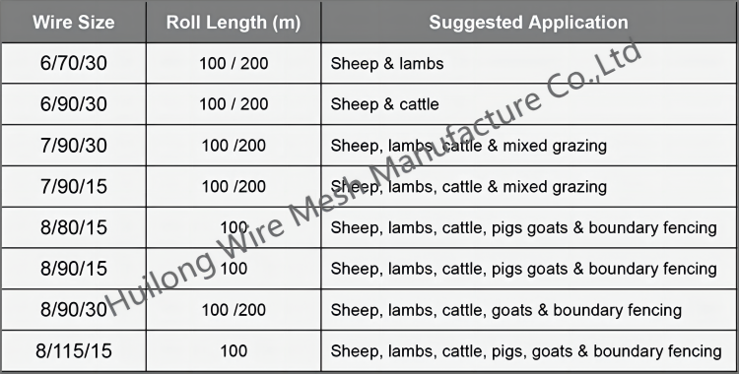Click application text in the 8/115/15 row
The height and width of the screenshot is (374, 739).
click(x=526, y=351)
